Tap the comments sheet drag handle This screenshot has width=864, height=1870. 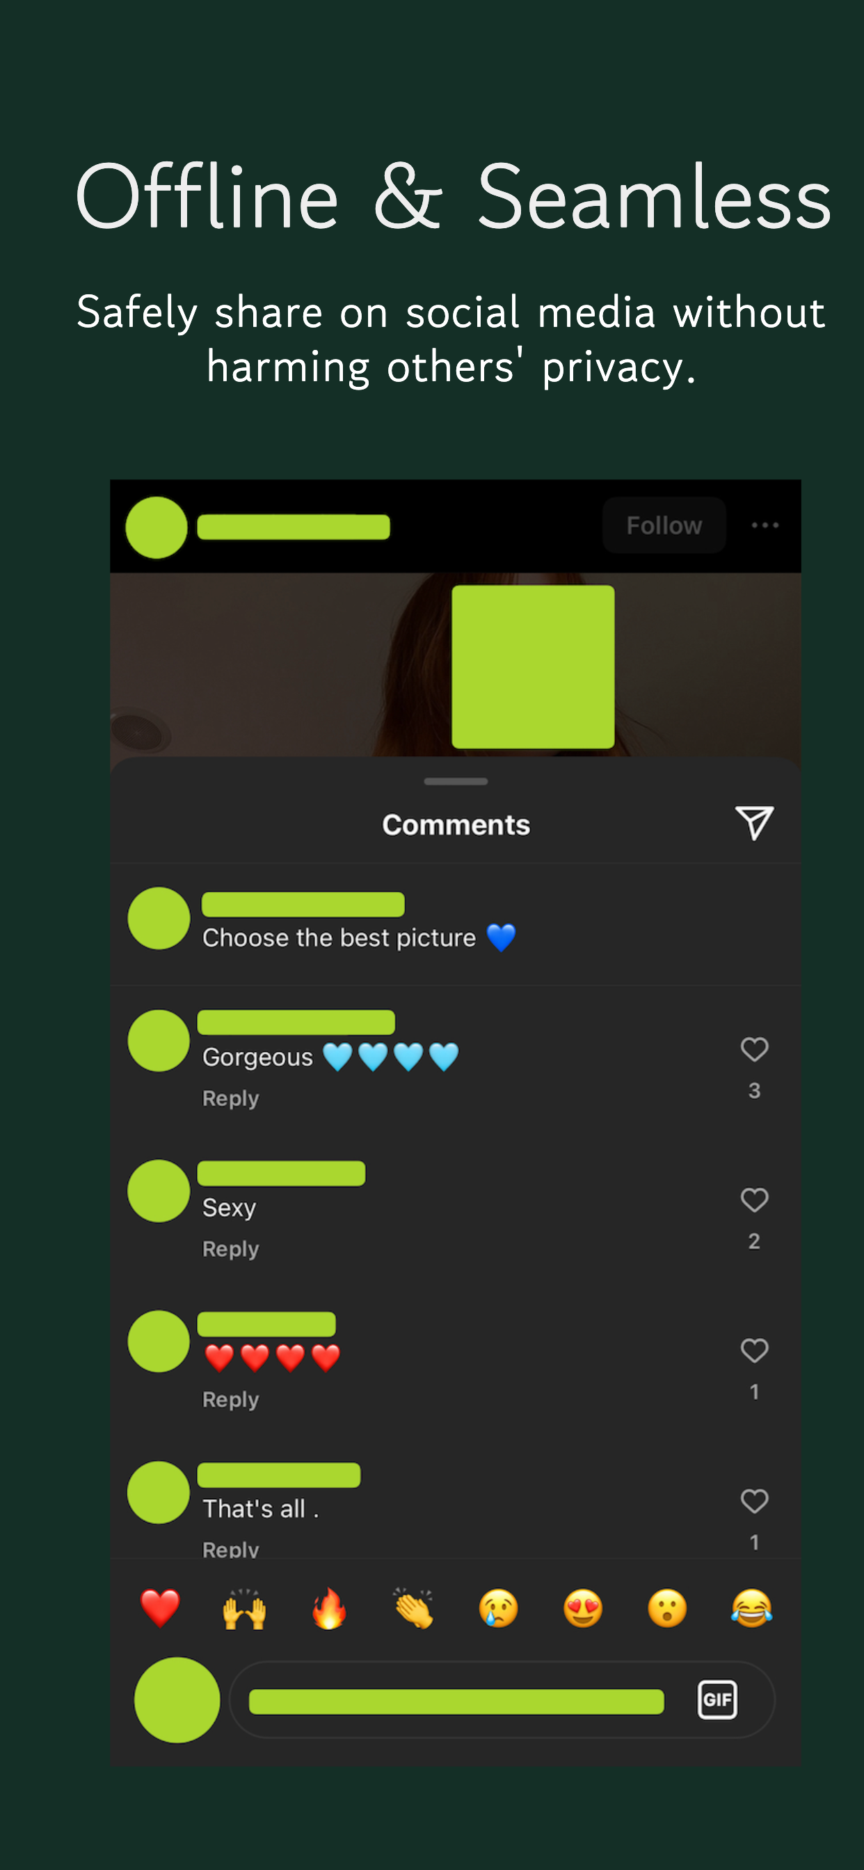[x=456, y=781]
